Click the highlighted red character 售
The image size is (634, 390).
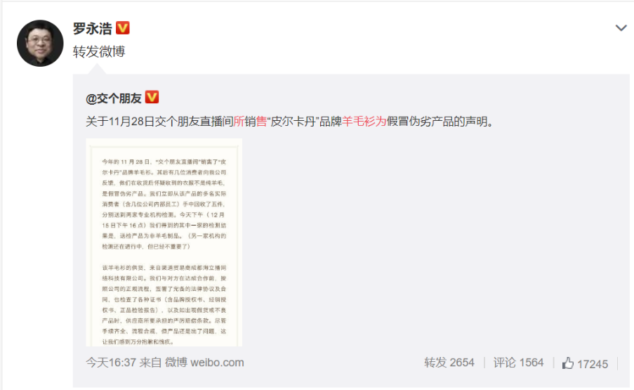tap(261, 122)
